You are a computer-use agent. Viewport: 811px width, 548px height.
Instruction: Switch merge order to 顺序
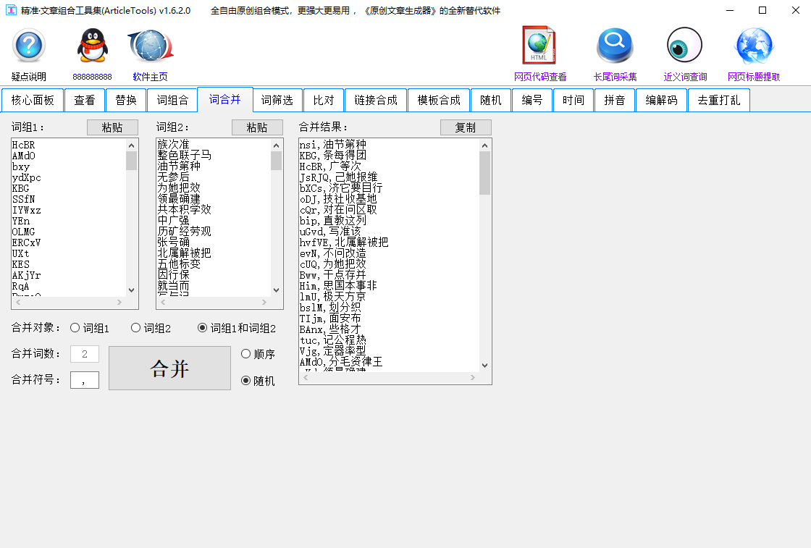click(x=245, y=353)
